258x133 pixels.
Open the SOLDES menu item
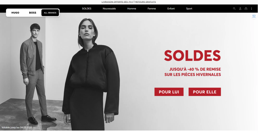(87, 9)
